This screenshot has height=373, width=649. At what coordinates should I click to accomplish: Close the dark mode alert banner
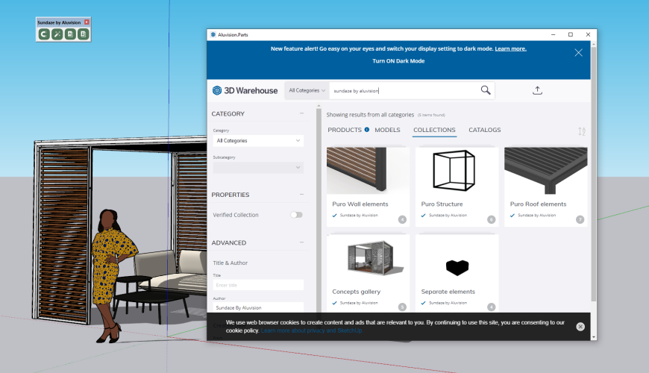coord(578,52)
